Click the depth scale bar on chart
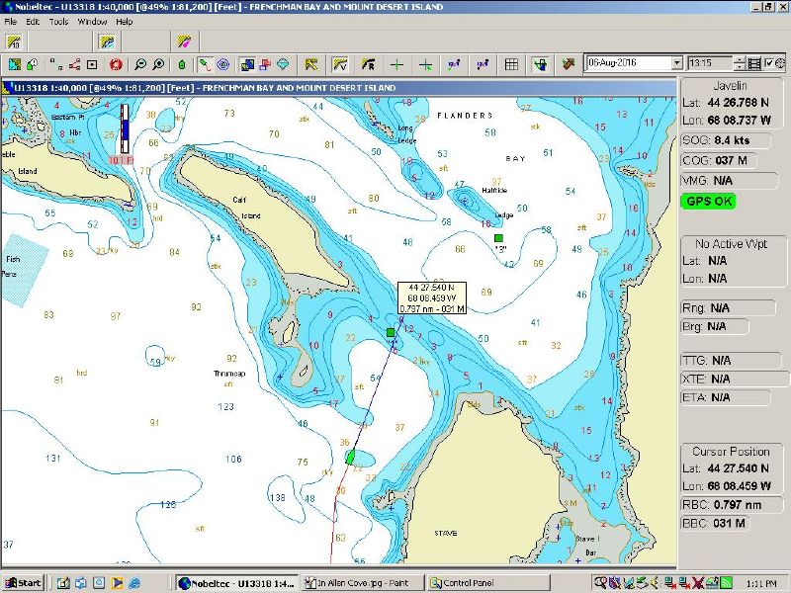The height and width of the screenshot is (593, 791). 125,130
